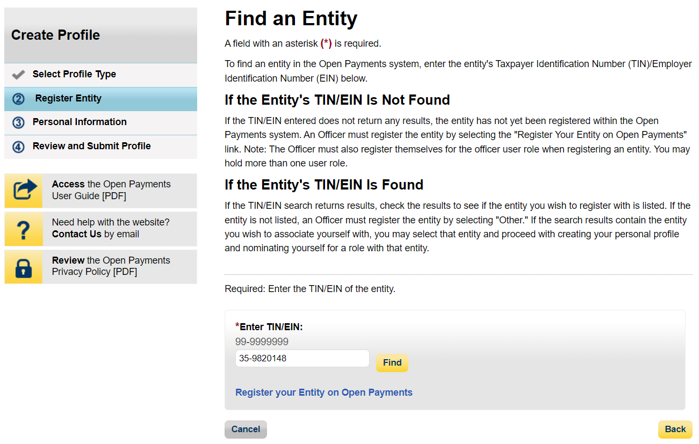The width and height of the screenshot is (699, 444).
Task: Click the Cancel button
Action: click(246, 430)
